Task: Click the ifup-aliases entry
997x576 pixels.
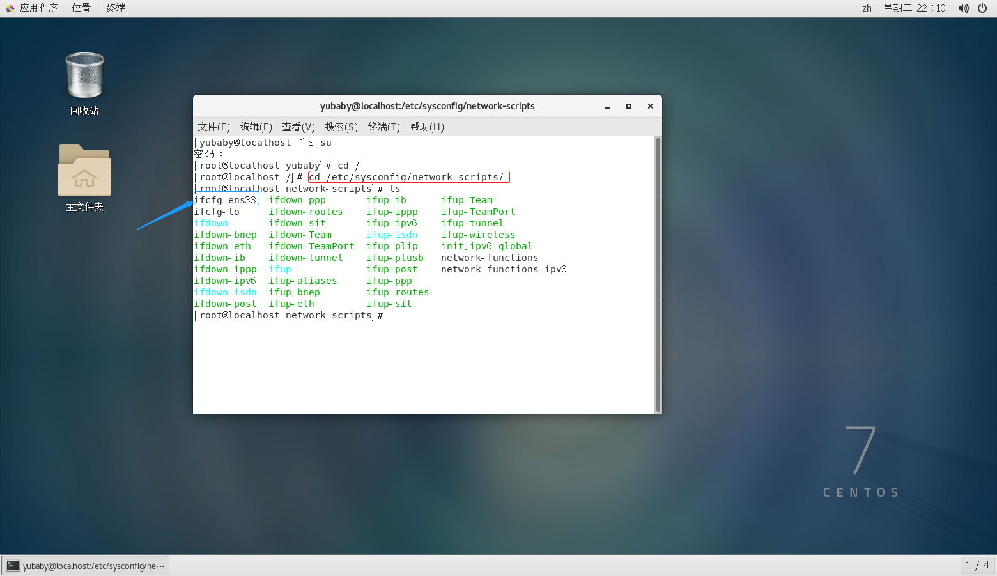Action: (x=303, y=281)
